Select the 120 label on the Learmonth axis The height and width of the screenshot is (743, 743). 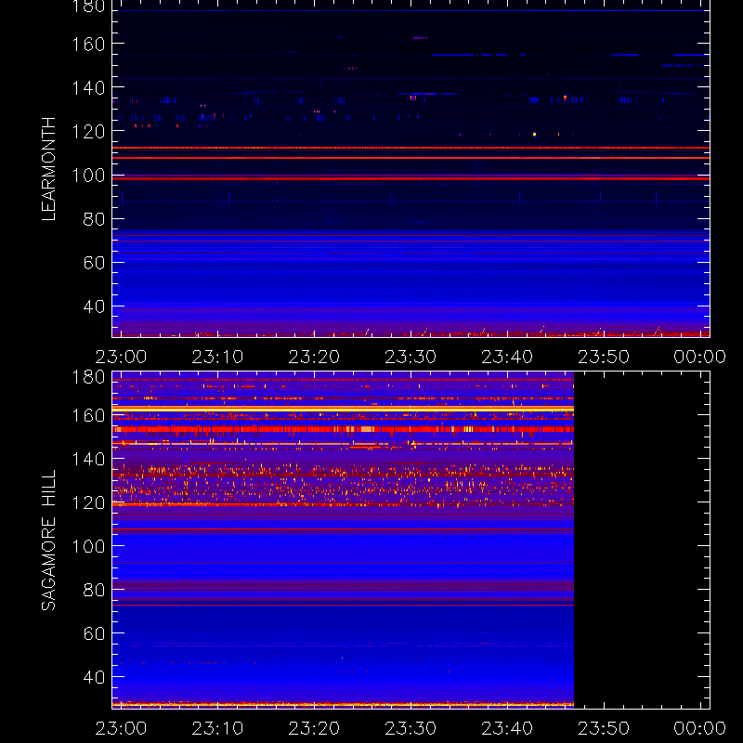pos(88,131)
